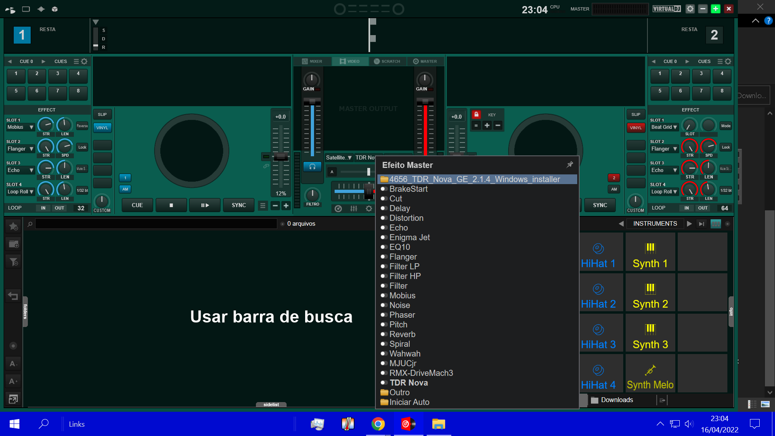This screenshot has width=775, height=436.
Task: Toggle the Lock button for right Slot 2
Action: coord(726,147)
